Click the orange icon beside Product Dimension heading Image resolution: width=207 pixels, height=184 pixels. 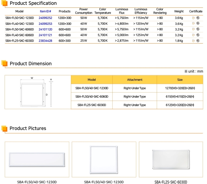click(x=4, y=64)
